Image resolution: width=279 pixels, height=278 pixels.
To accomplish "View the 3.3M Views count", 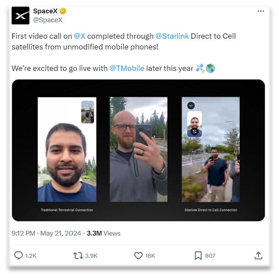I will pyautogui.click(x=104, y=233).
